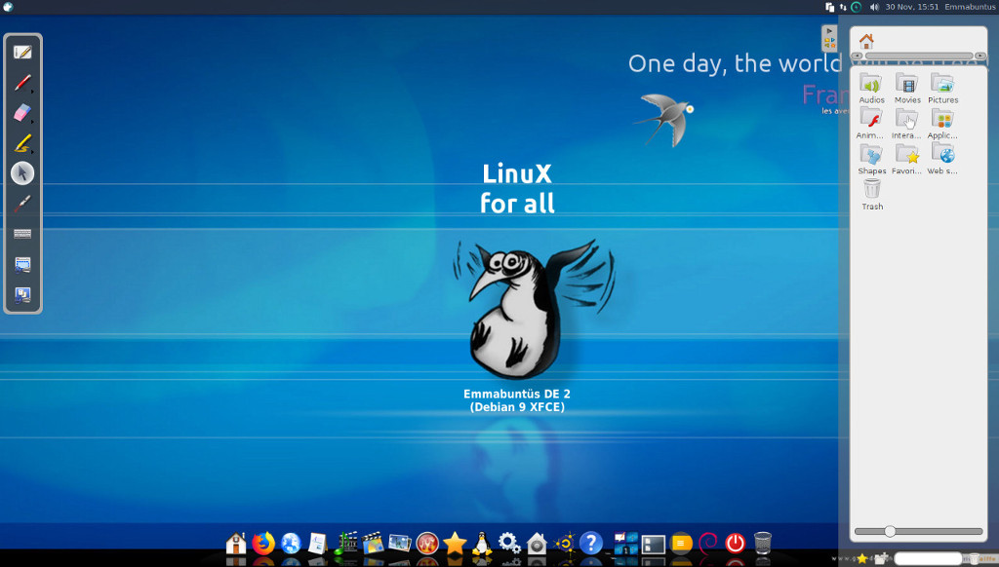Open the Emmabuntus user menu

[x=970, y=7]
